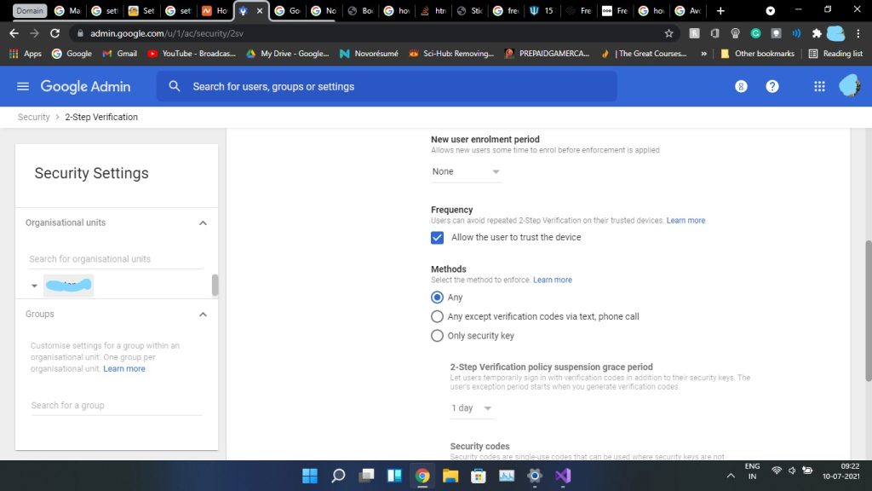This screenshot has width=872, height=491.
Task: Open the Google Admin main menu hamburger
Action: click(23, 86)
